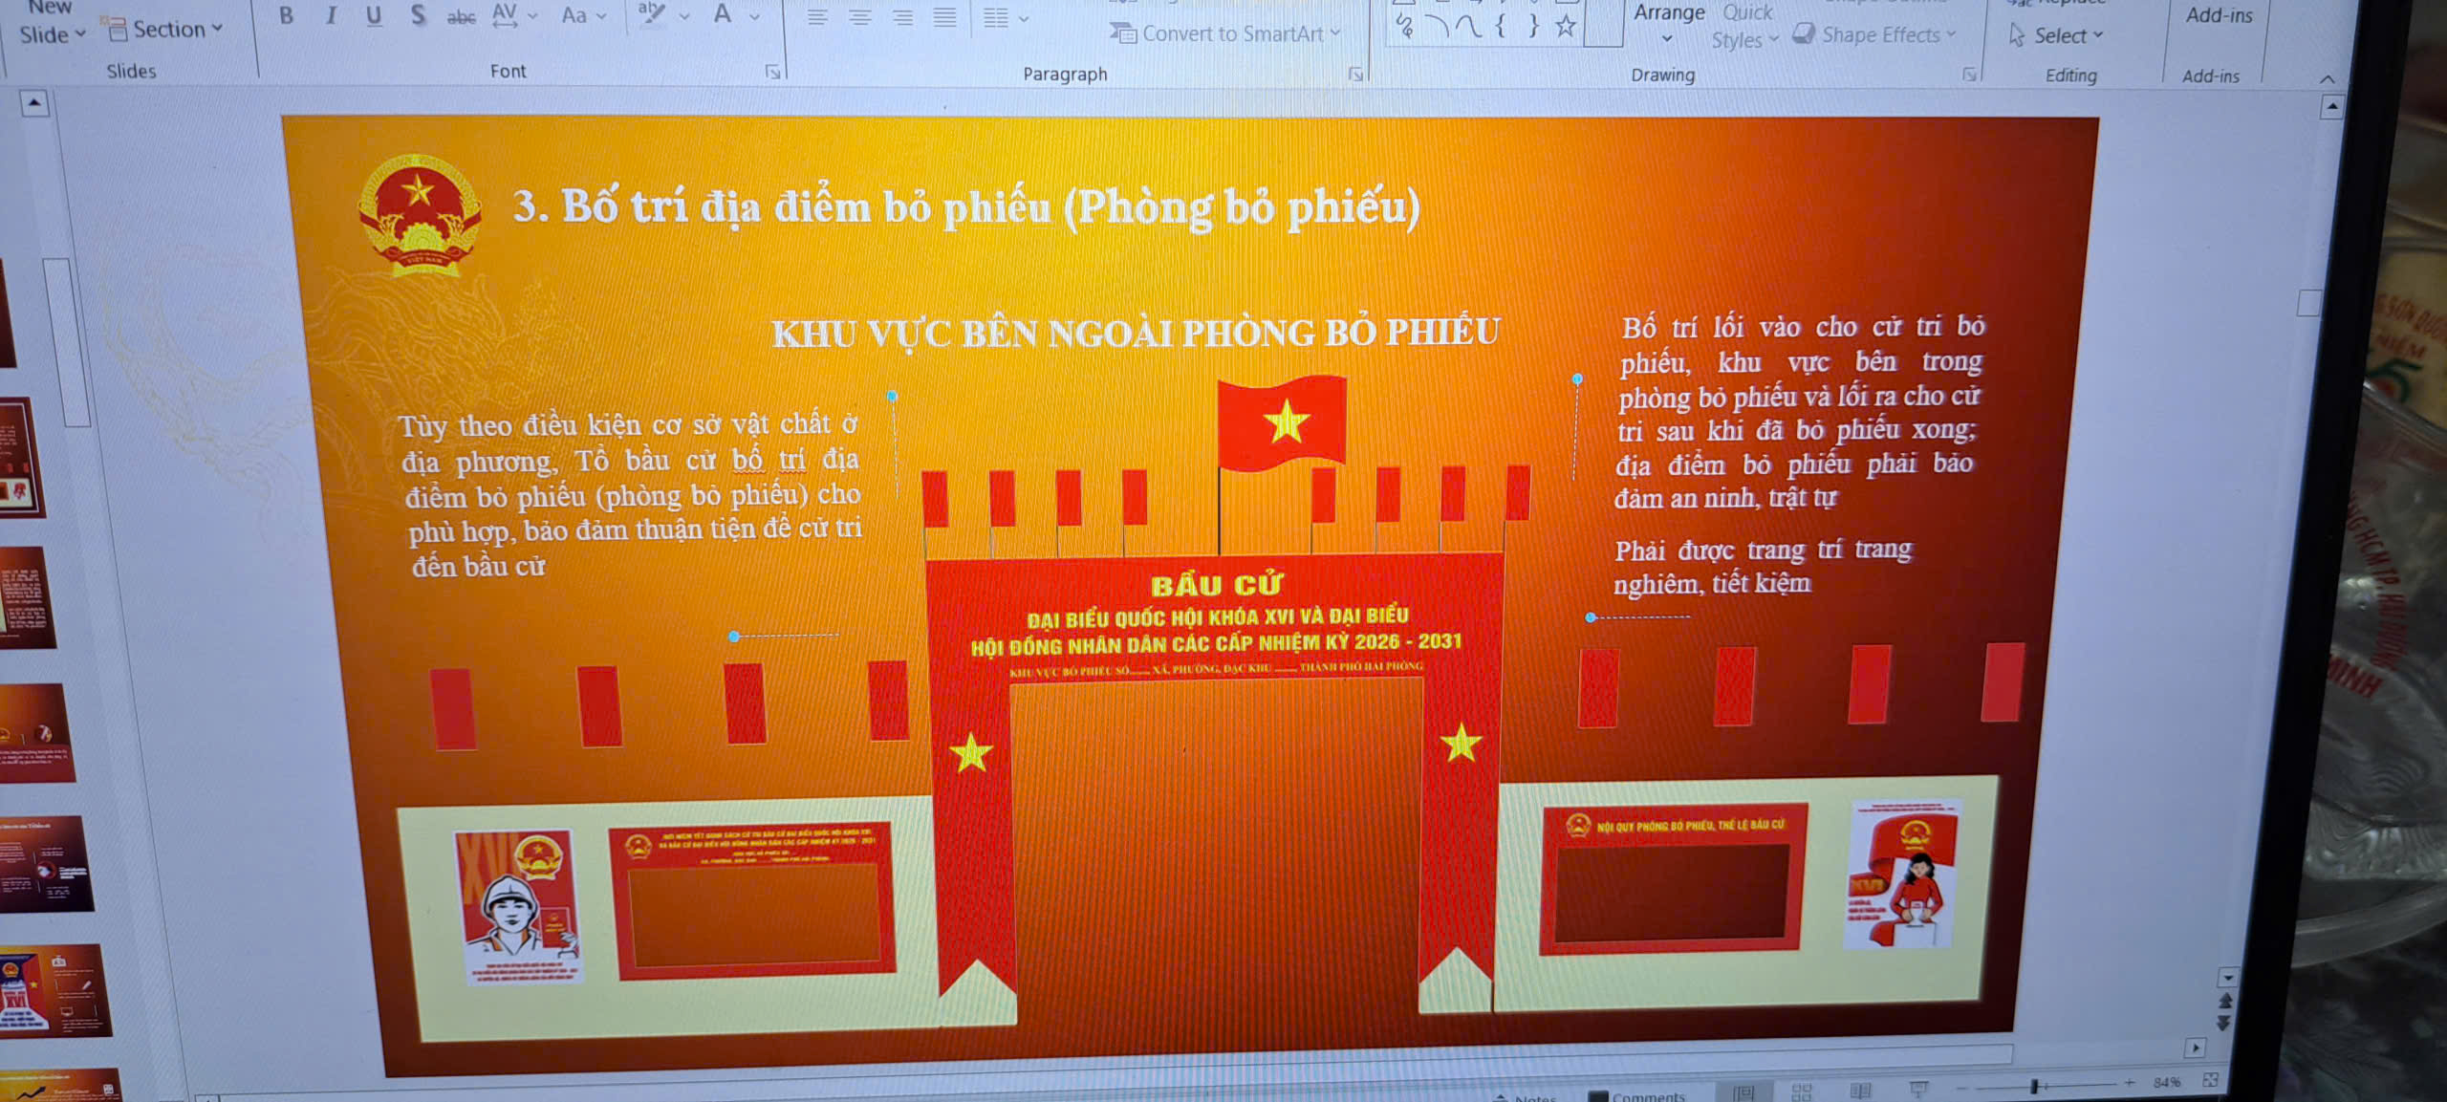Toggle bold formatting in Font group
Image resolution: width=2447 pixels, height=1102 pixels.
click(286, 15)
